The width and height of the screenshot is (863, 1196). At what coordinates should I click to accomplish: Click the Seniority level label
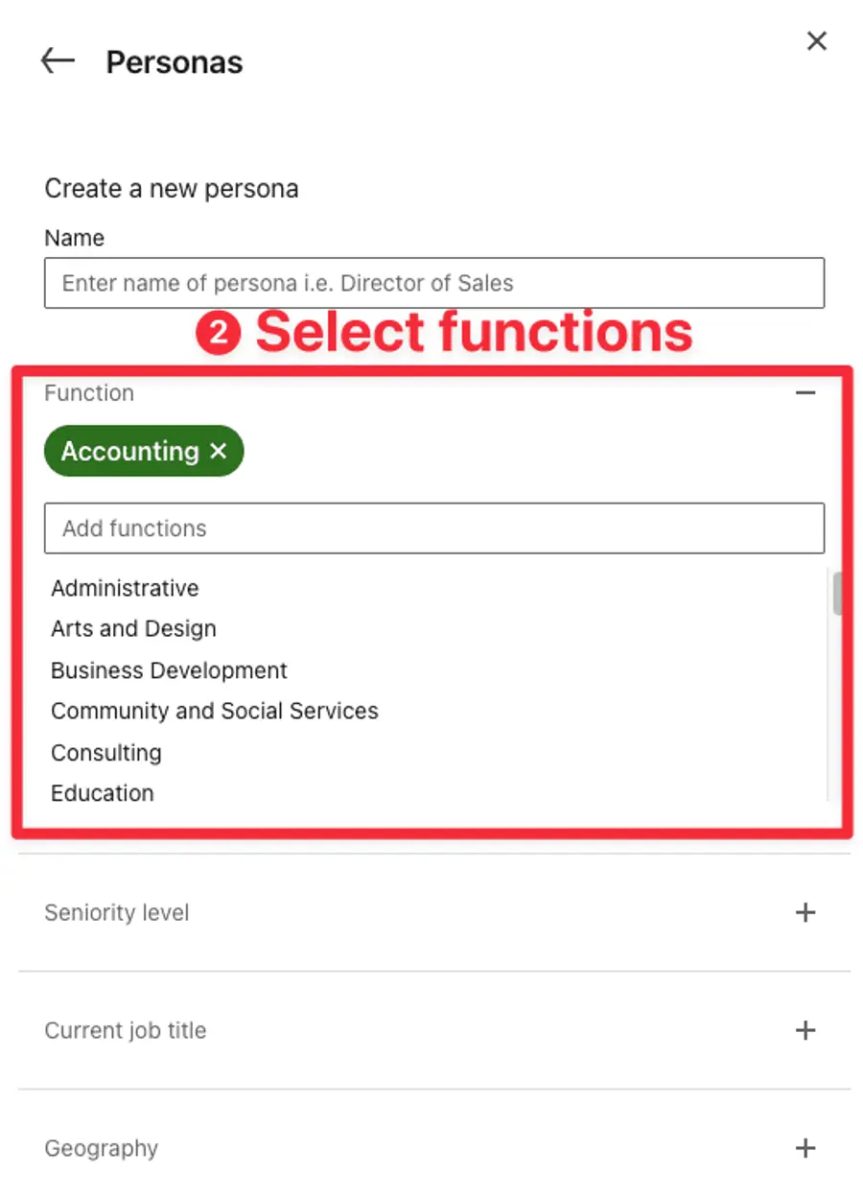point(116,912)
